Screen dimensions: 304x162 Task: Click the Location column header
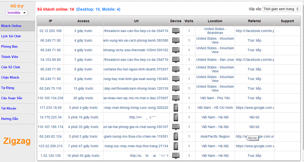pyautogui.click(x=215, y=21)
